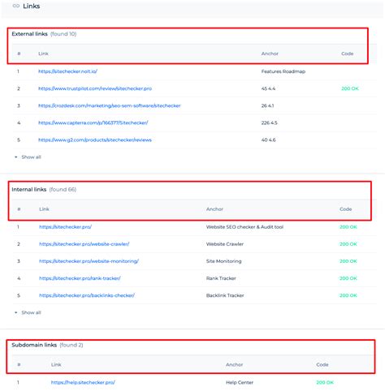
Task: Click Subdomain links section heading
Action: [34, 345]
